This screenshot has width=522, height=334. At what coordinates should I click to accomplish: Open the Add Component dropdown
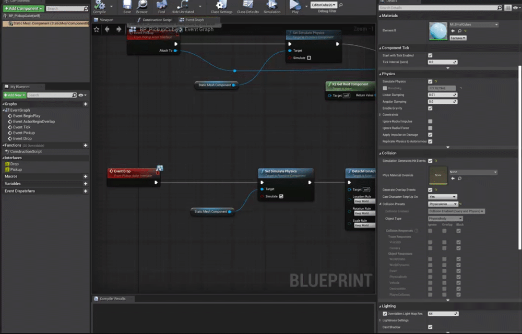[23, 9]
